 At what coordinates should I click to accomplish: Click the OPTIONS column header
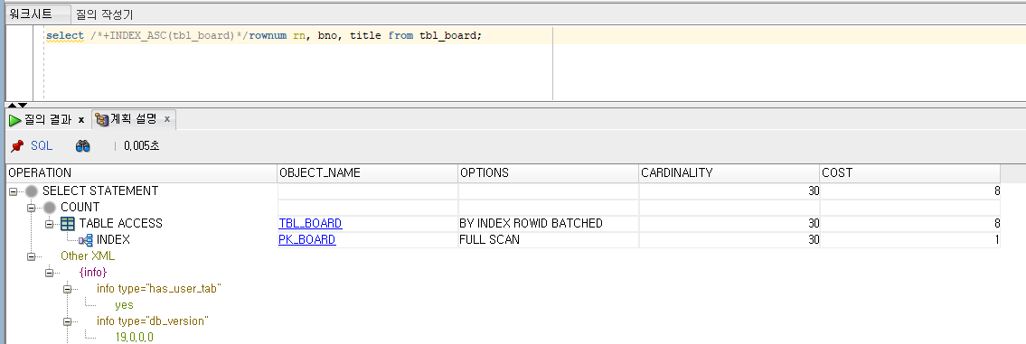tap(549, 173)
